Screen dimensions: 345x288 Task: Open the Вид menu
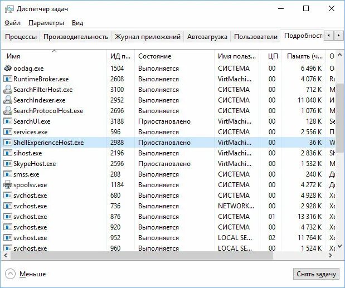point(77,23)
